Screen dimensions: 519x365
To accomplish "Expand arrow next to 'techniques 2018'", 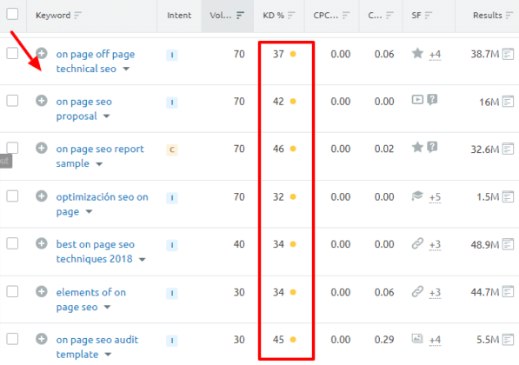I will 142,260.
